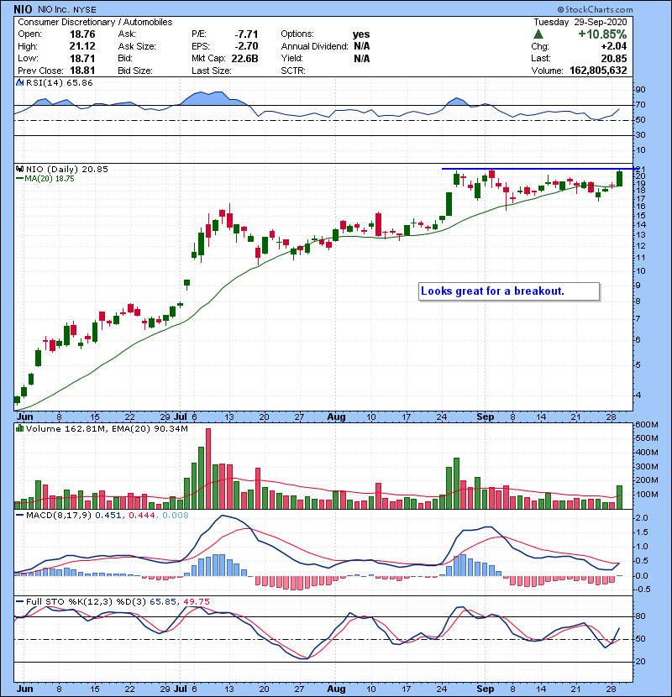Click the Chg value +2.04

(x=613, y=46)
